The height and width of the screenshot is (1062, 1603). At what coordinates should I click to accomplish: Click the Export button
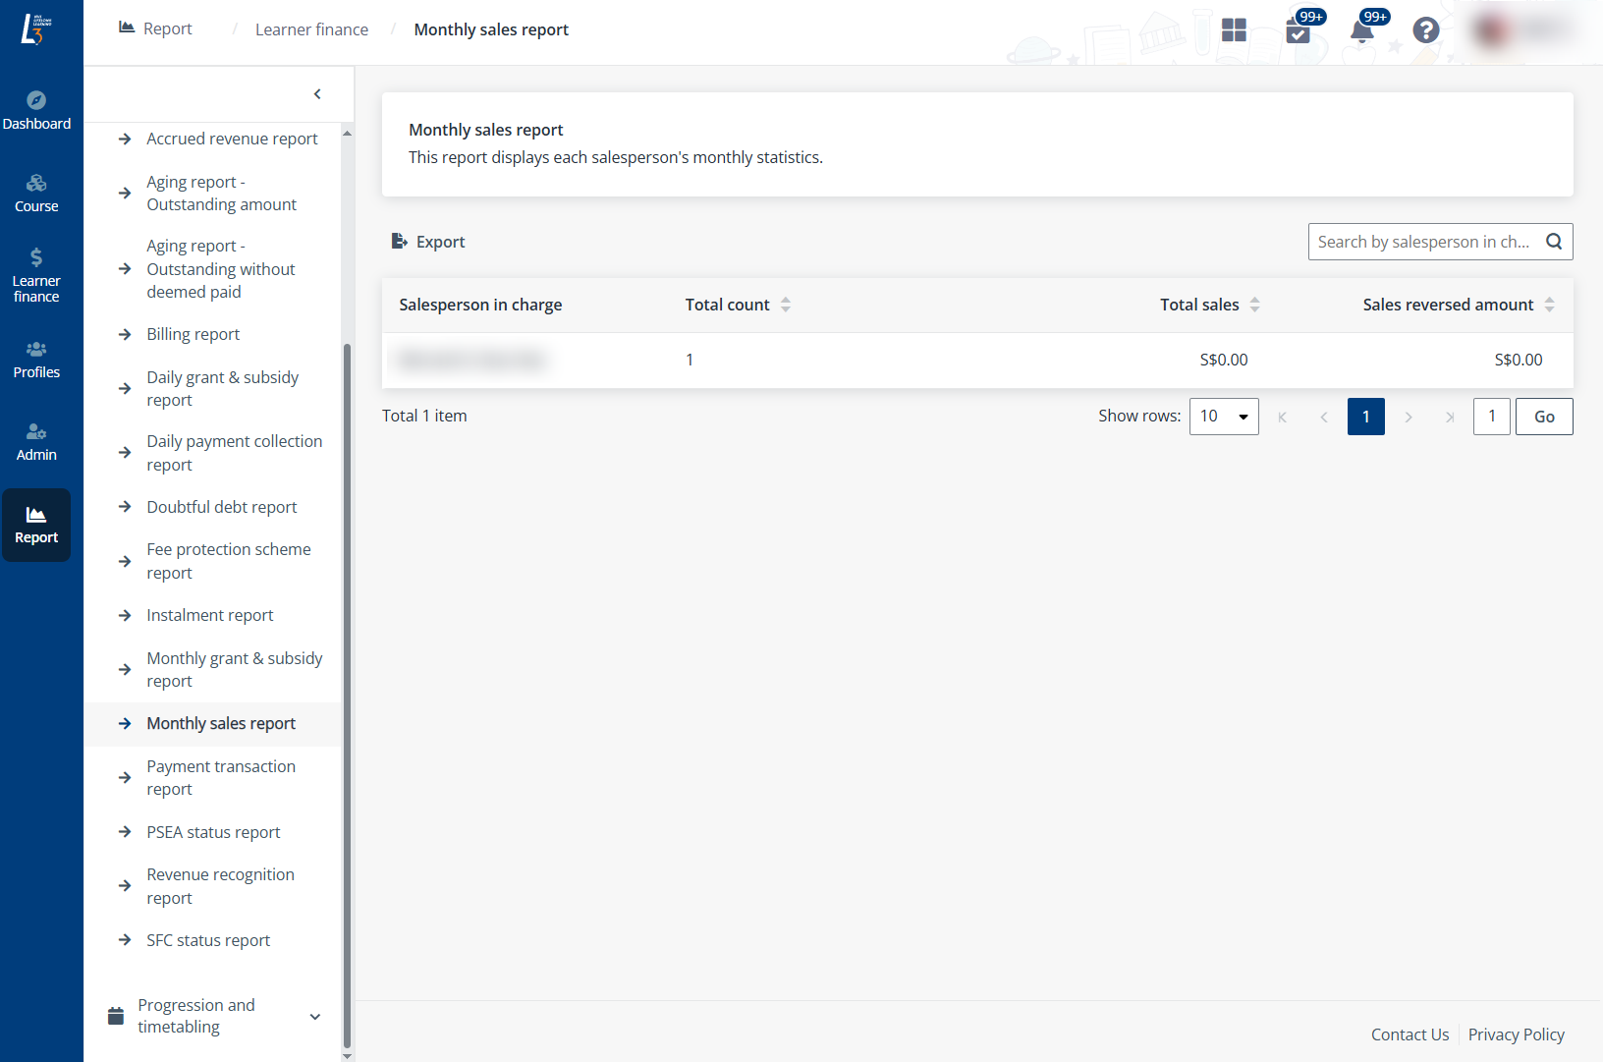point(428,242)
